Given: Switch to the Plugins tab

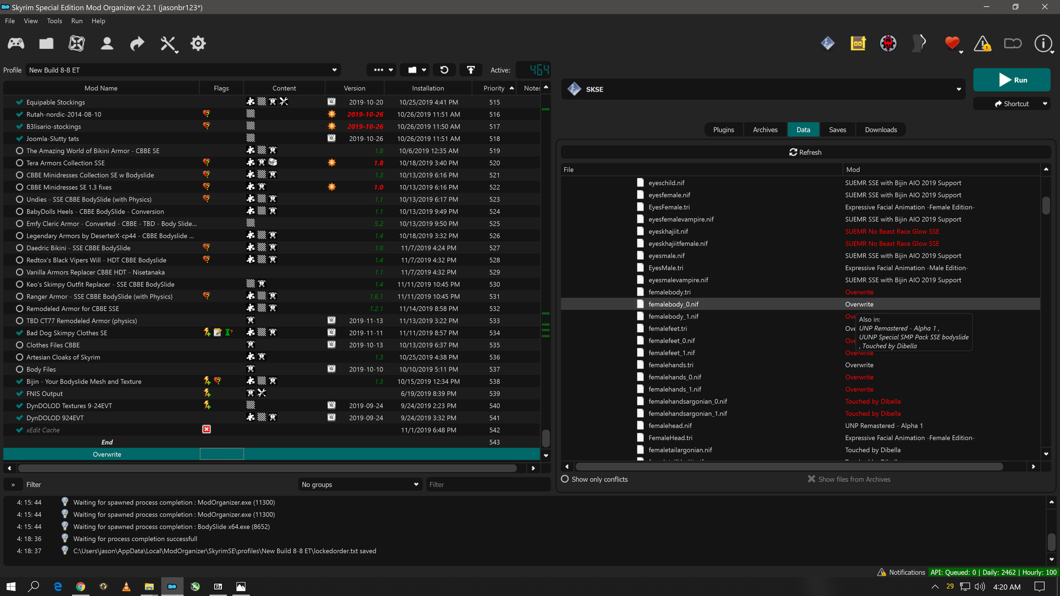Looking at the screenshot, I should click(723, 130).
